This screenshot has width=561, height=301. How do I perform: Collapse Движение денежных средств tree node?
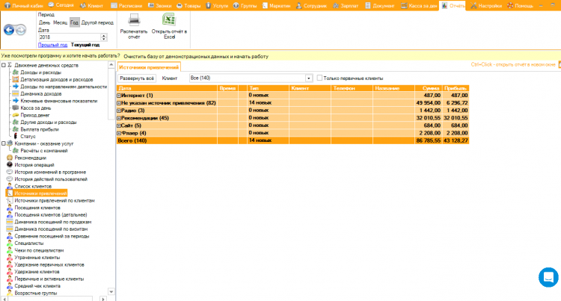[x=3, y=65]
